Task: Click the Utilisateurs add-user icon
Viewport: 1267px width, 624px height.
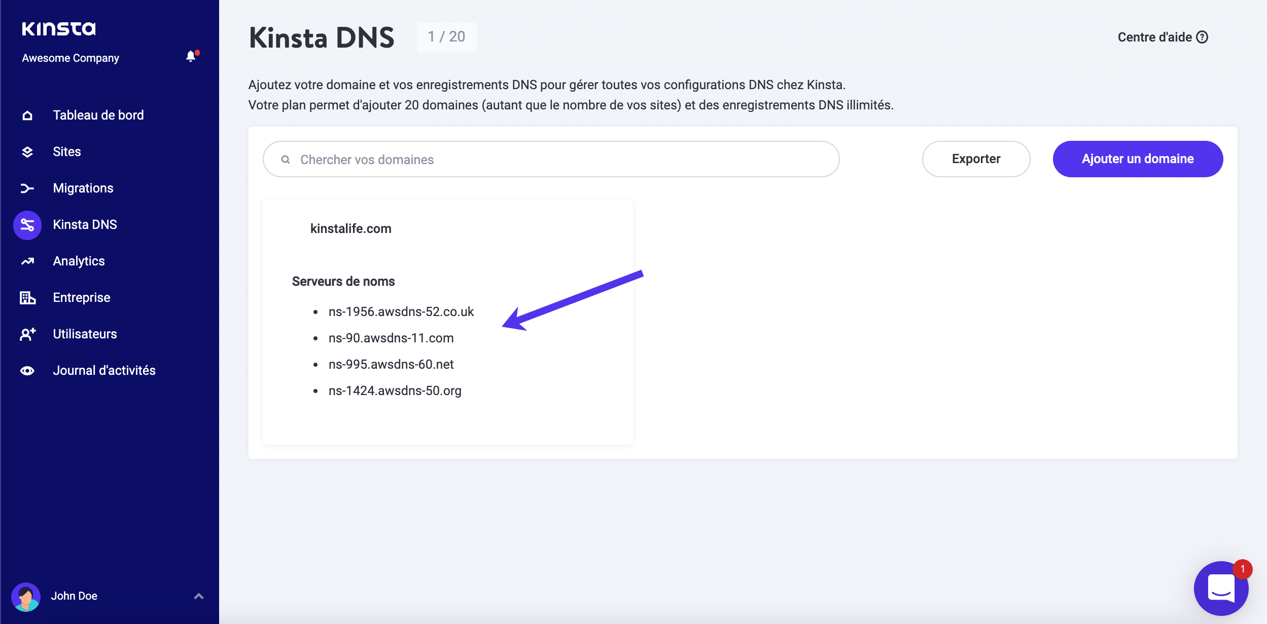Action: pyautogui.click(x=27, y=334)
